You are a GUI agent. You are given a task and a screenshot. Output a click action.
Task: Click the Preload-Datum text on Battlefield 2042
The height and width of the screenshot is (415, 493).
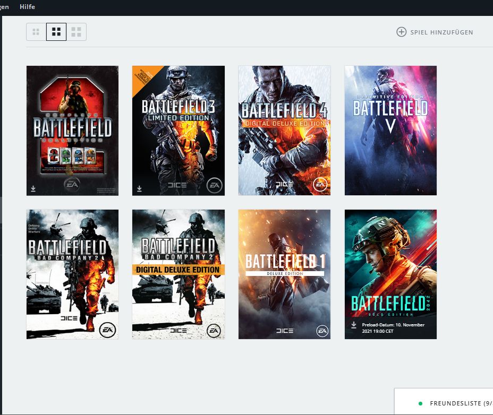[x=393, y=328]
